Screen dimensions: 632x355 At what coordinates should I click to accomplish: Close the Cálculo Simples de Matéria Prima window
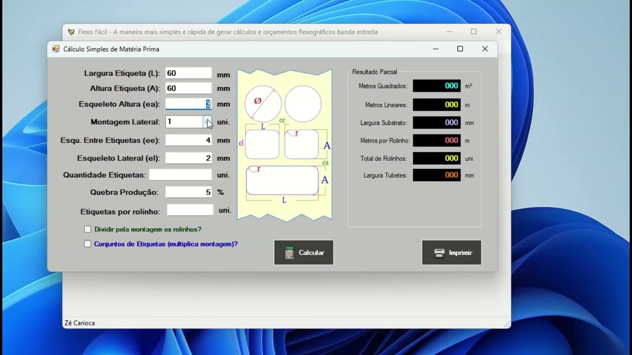pyautogui.click(x=485, y=49)
